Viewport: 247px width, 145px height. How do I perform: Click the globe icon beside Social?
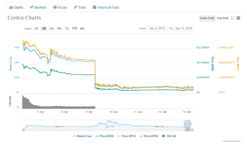(55, 7)
